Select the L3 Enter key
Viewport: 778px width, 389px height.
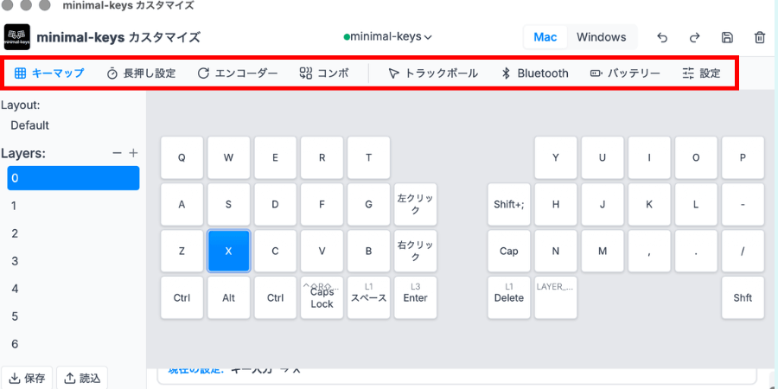click(x=415, y=297)
